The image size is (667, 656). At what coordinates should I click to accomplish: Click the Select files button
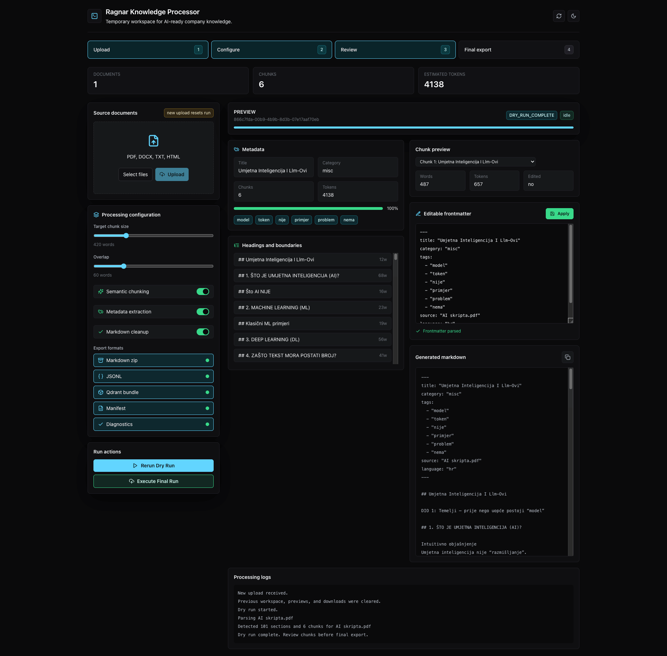pos(135,174)
